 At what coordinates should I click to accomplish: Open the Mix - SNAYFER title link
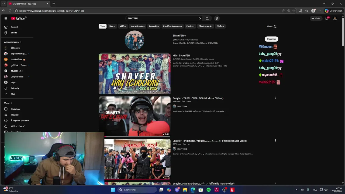(x=181, y=56)
